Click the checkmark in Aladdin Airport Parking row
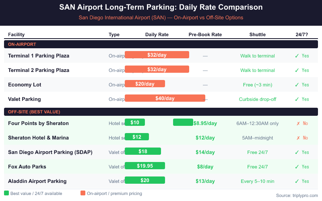The image size is (322, 201). (x=297, y=181)
